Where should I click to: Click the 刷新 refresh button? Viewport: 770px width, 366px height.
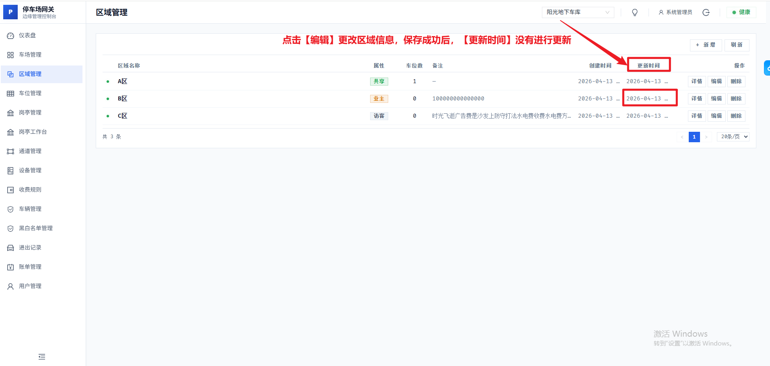point(737,45)
